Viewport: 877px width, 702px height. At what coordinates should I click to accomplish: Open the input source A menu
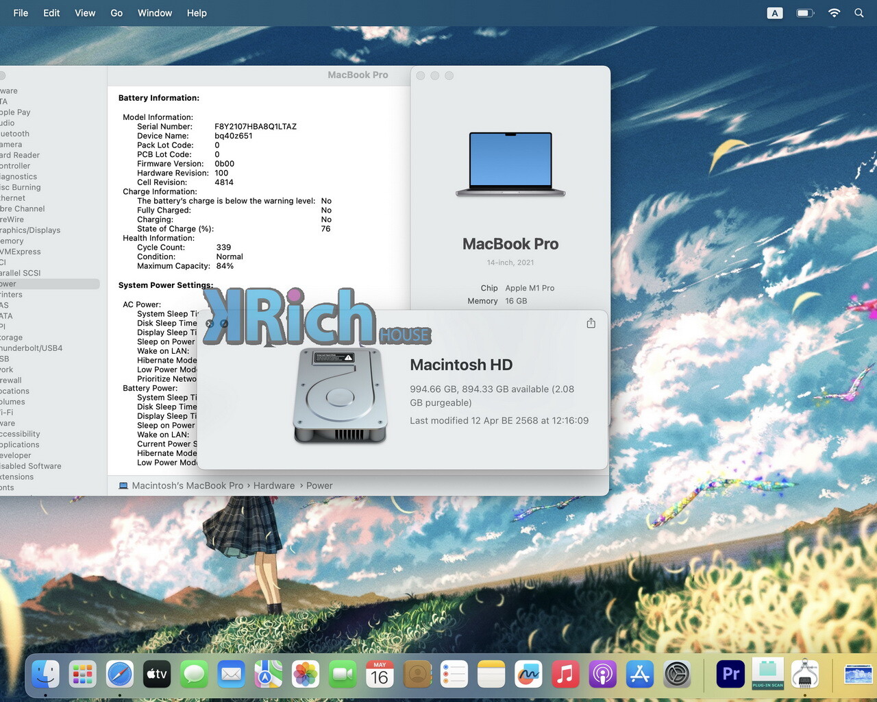tap(775, 13)
